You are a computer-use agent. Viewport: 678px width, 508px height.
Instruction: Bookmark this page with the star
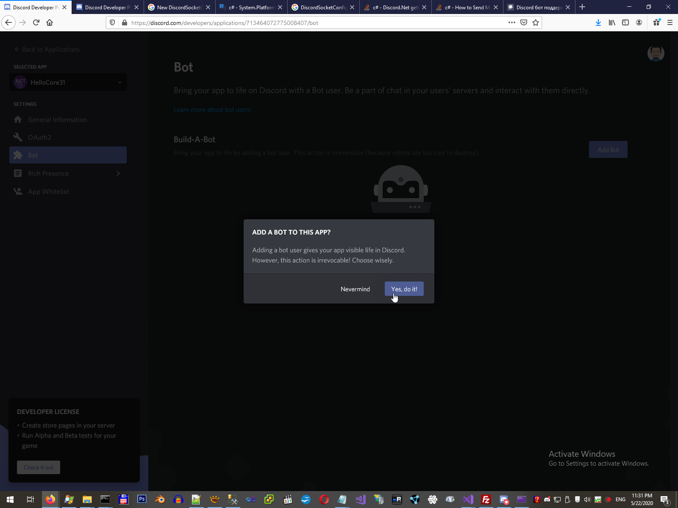coord(536,22)
